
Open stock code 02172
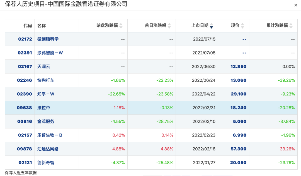[25, 39]
